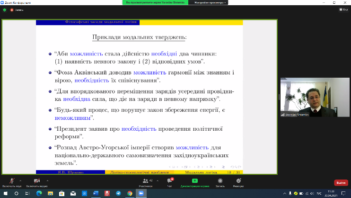Turn on the video camera
This screenshot has width=351, height=198.
click(36, 181)
